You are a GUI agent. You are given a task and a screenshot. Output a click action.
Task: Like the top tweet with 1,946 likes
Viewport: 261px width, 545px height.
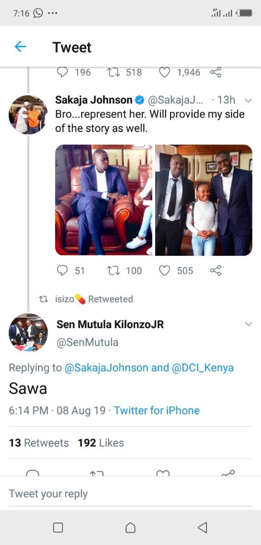tap(165, 72)
